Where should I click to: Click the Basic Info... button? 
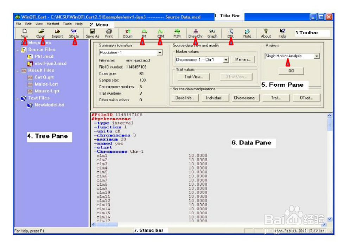pyautogui.click(x=185, y=98)
